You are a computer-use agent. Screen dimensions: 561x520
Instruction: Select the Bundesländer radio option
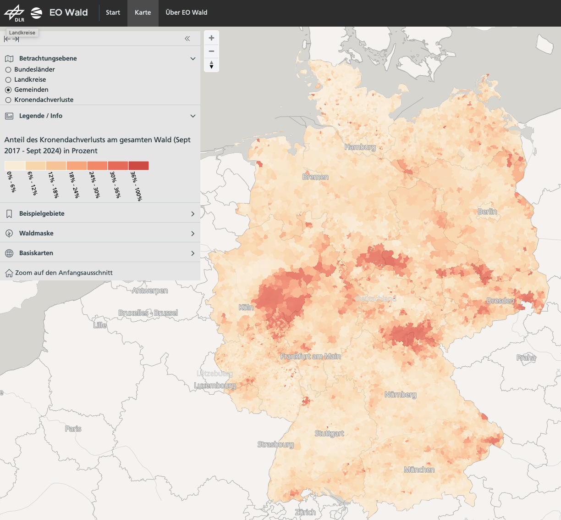click(8, 70)
